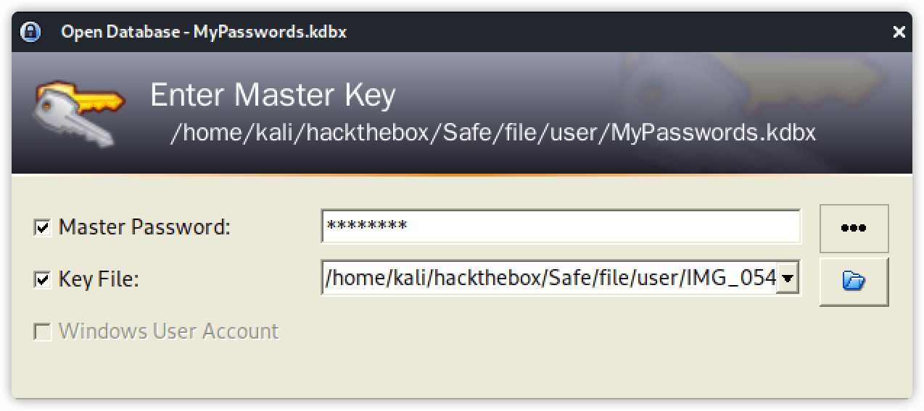Click the "Key File:" label text

[99, 279]
